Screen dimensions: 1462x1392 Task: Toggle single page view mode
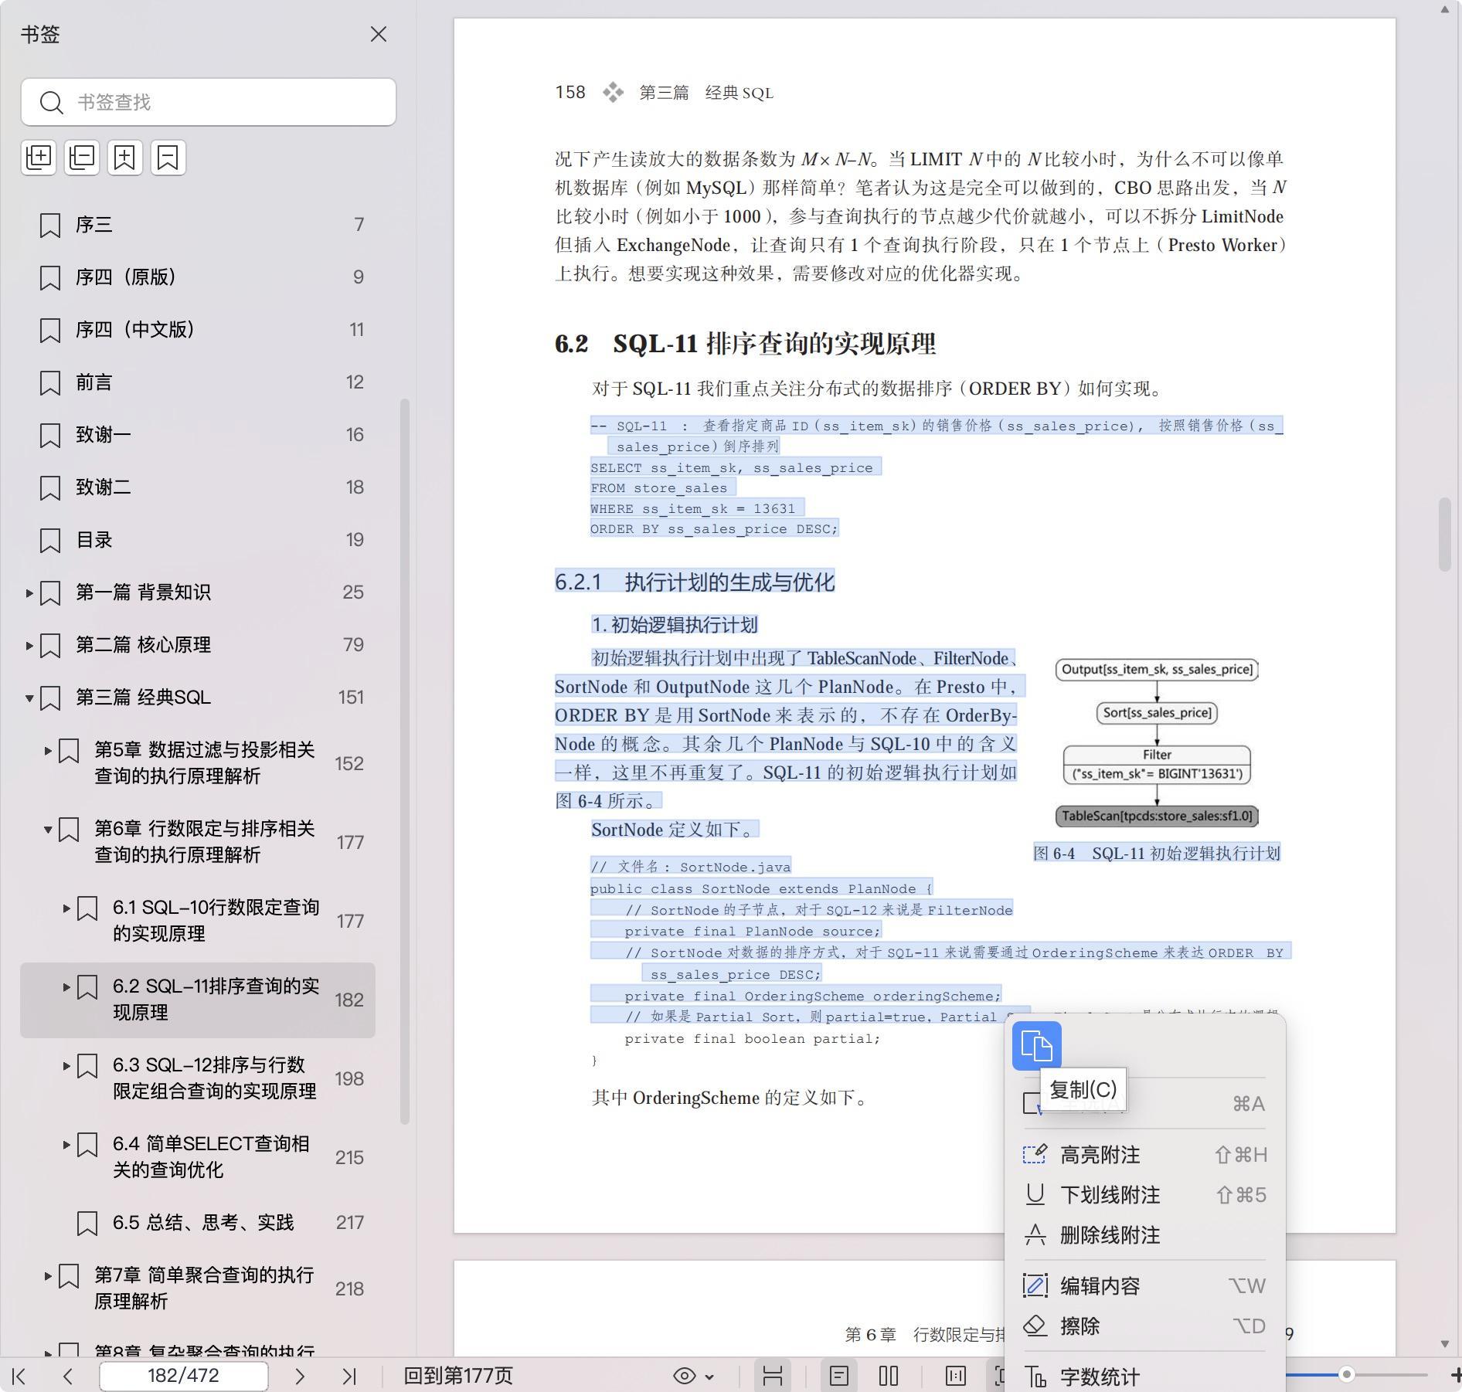[x=839, y=1376]
